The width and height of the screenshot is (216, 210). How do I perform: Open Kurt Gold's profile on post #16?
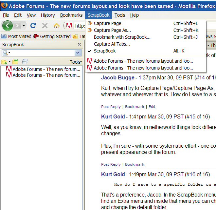tap(113, 174)
